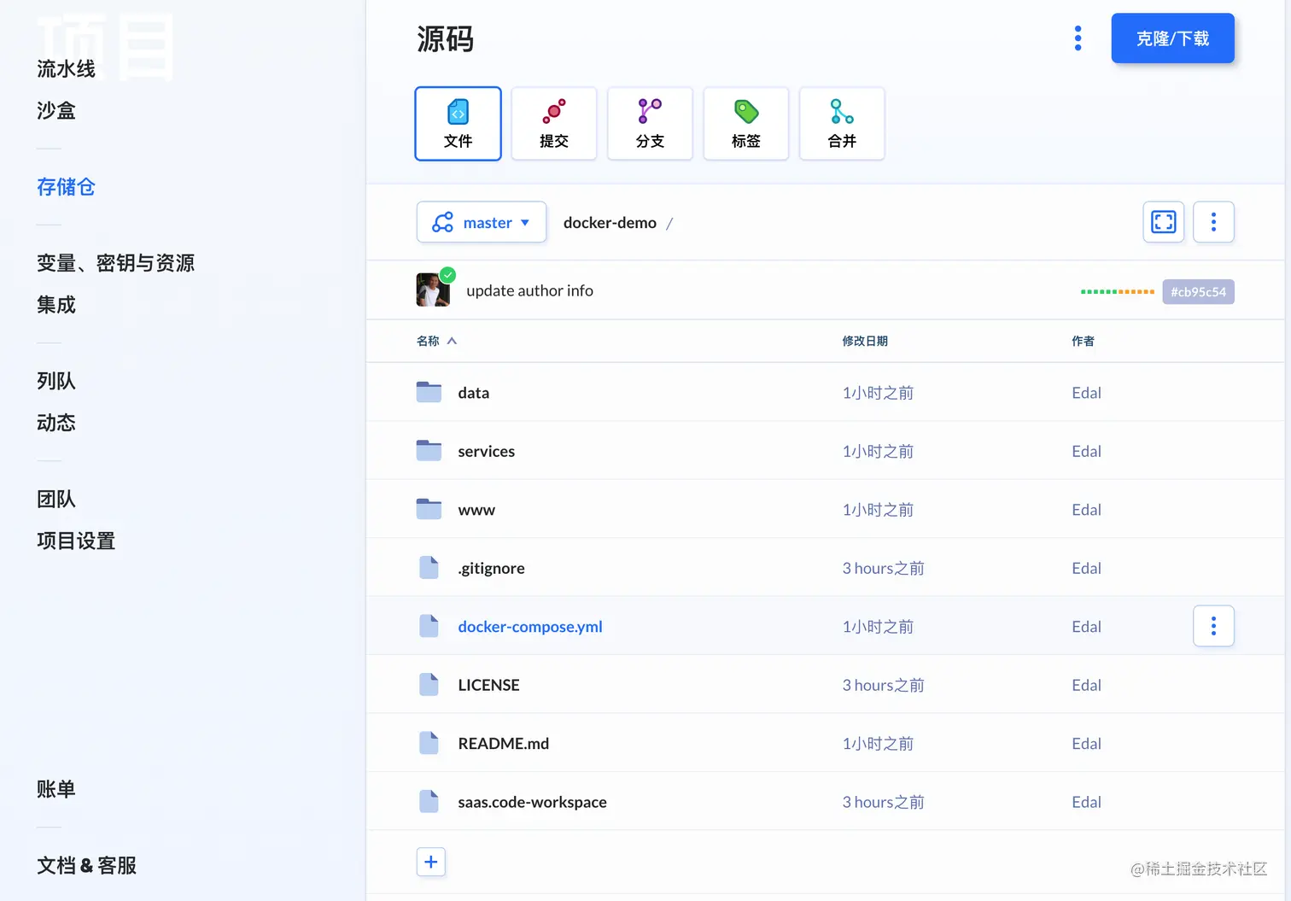Expand the master branch dropdown
Screen dimensions: 1291x901
point(482,222)
